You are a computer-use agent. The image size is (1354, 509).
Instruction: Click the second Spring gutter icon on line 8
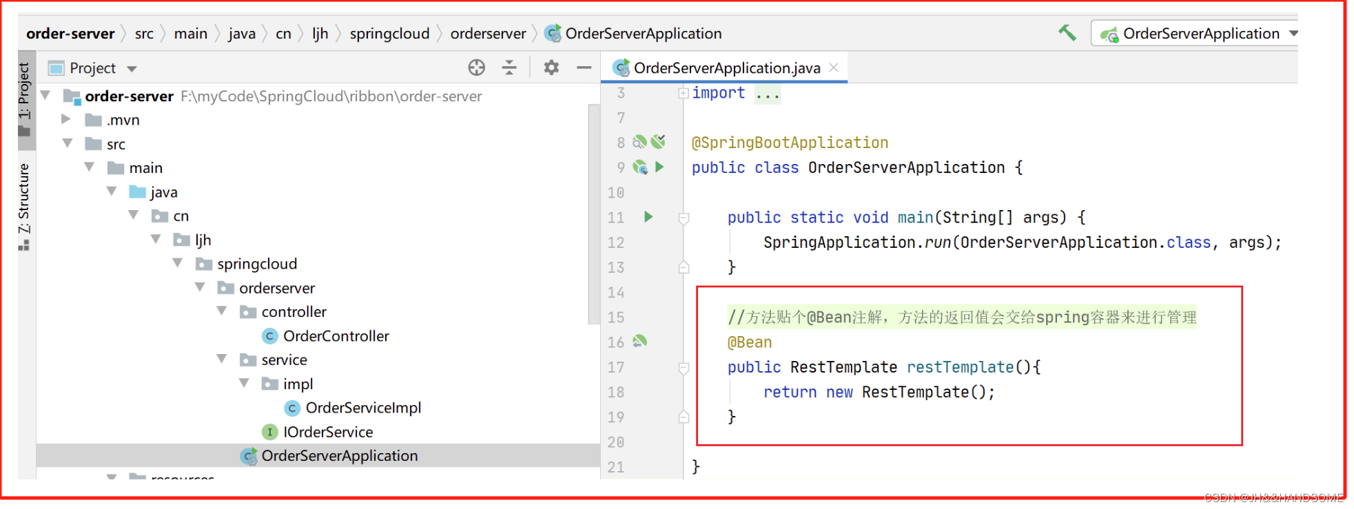click(659, 141)
